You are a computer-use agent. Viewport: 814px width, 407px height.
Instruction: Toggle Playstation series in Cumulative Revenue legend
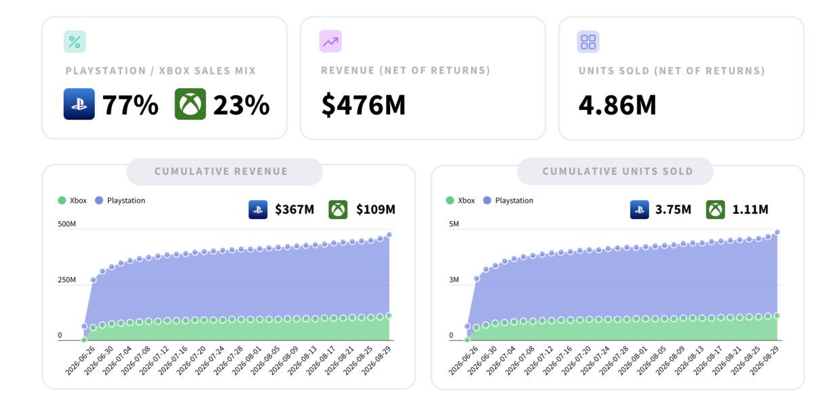(120, 201)
